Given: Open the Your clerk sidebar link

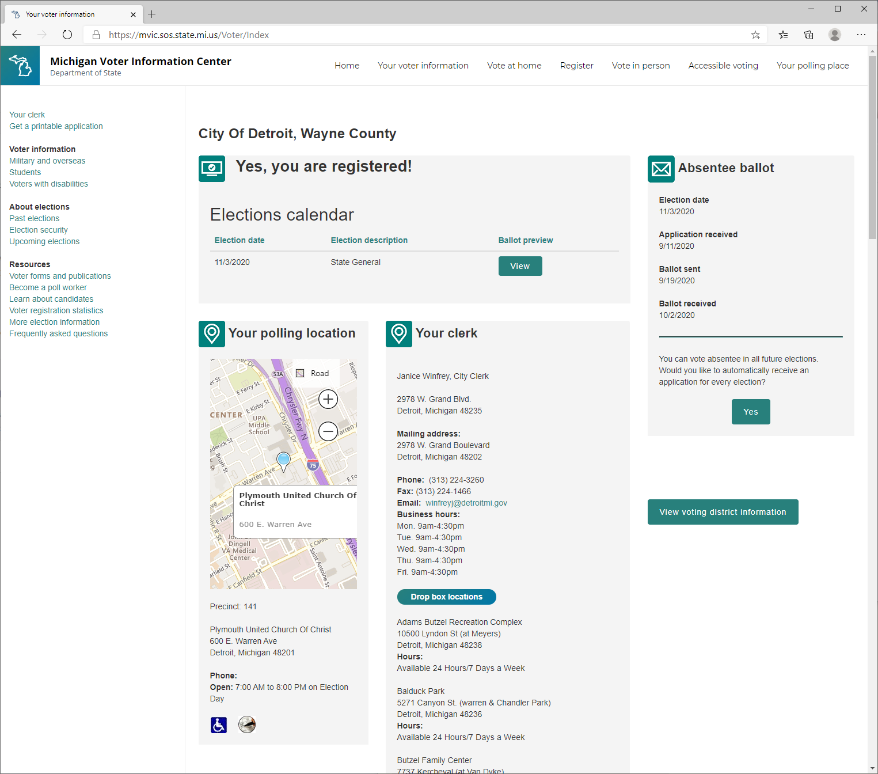Looking at the screenshot, I should pyautogui.click(x=27, y=115).
